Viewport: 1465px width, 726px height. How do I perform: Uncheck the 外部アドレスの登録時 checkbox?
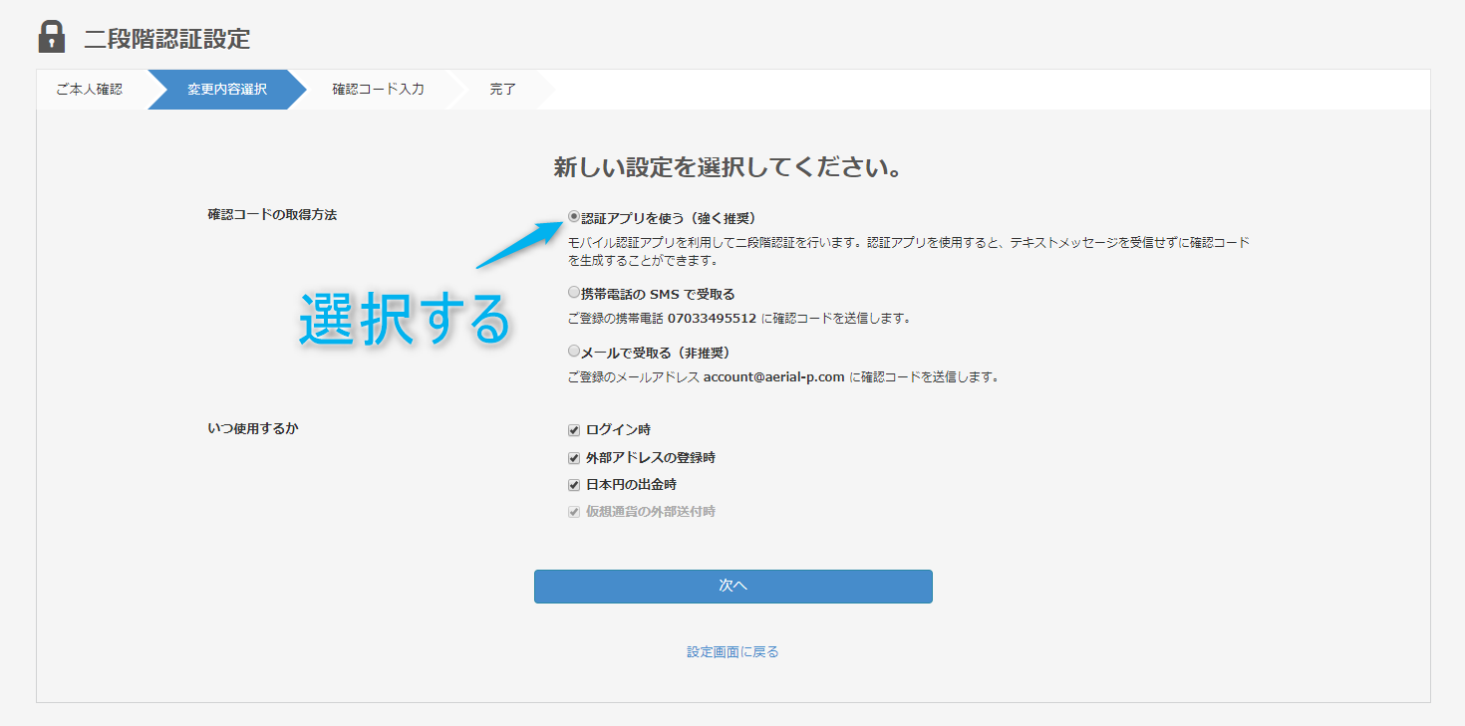574,457
